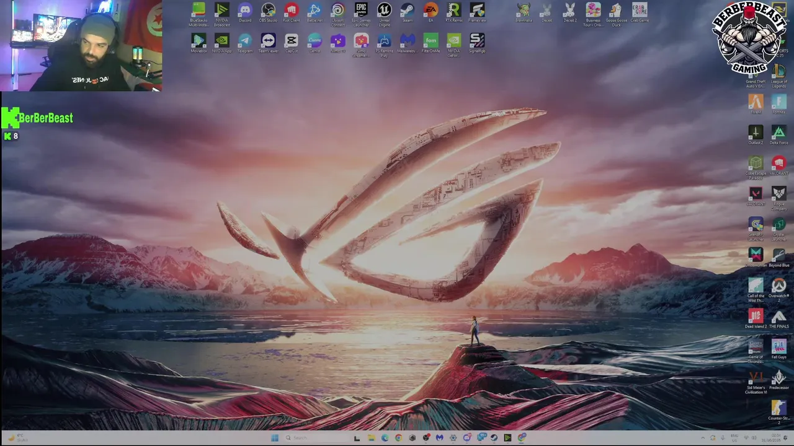Open the Nimo Streamer icon
The height and width of the screenshot is (446, 794).
(x=361, y=45)
